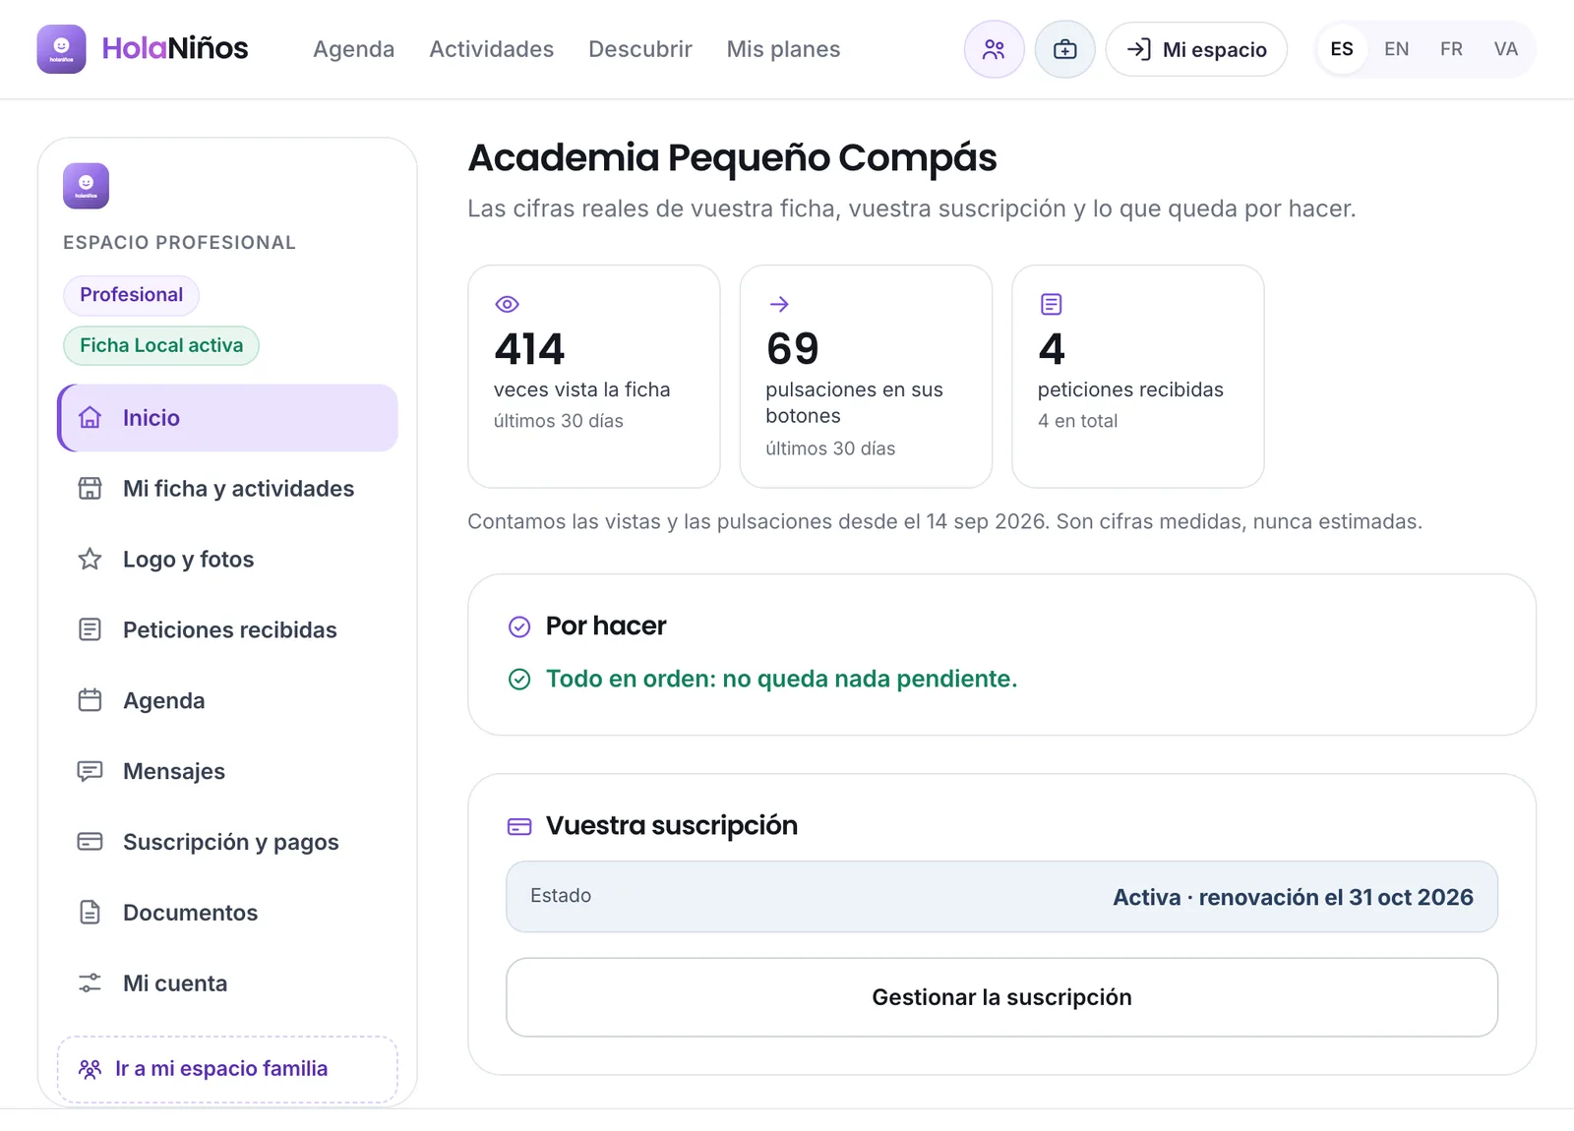
Task: Select Inicio label in the sidebar
Action: click(151, 418)
